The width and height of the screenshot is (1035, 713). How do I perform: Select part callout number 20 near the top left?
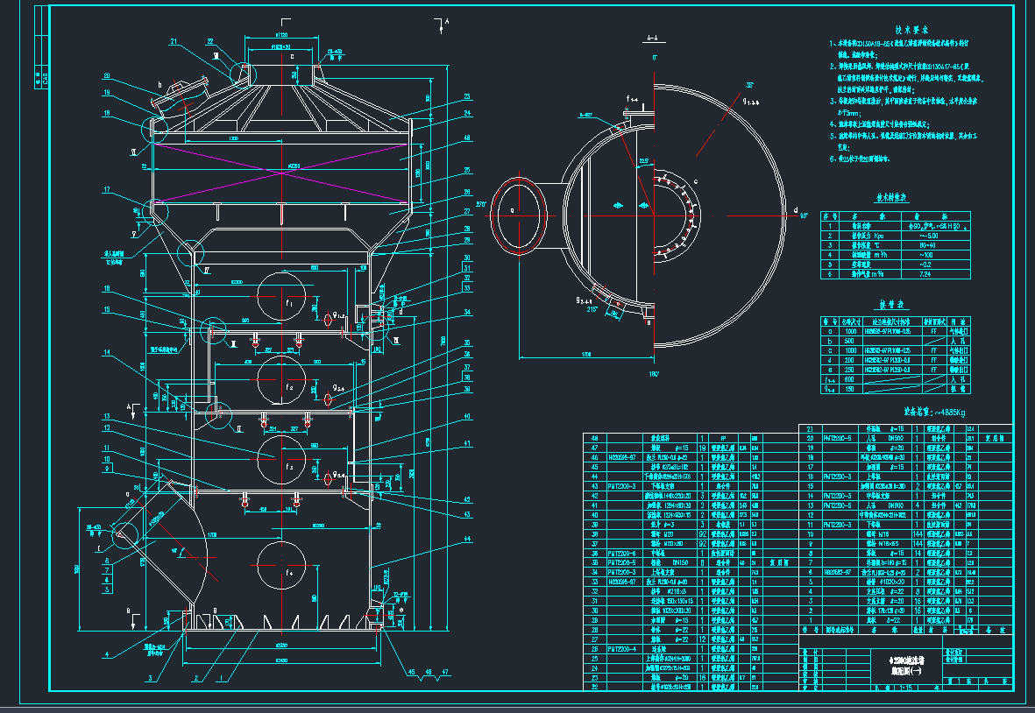(107, 75)
